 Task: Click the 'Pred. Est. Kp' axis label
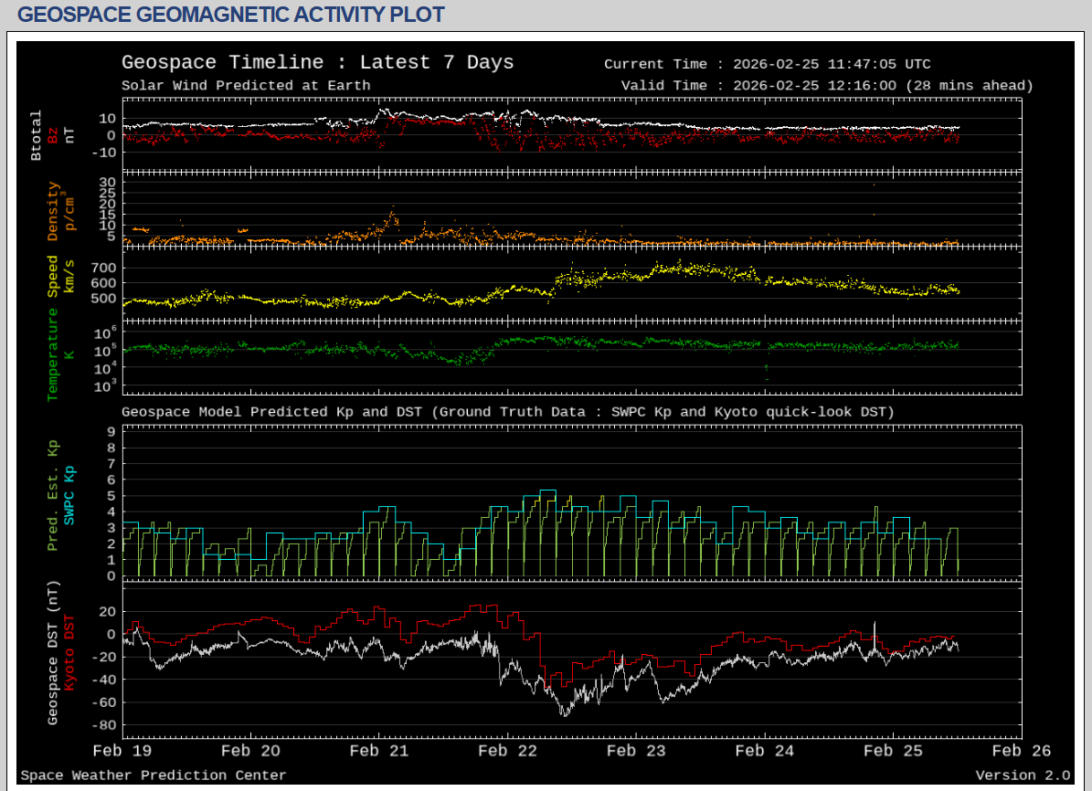pos(53,496)
